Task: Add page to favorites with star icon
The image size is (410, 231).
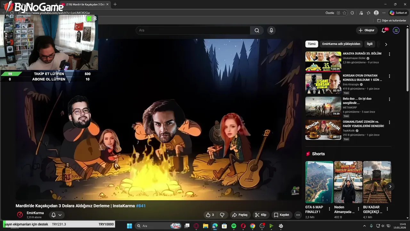Action: [344, 13]
